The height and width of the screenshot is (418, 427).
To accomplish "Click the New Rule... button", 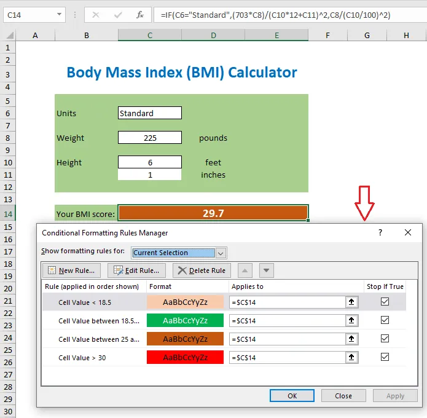I will (72, 270).
